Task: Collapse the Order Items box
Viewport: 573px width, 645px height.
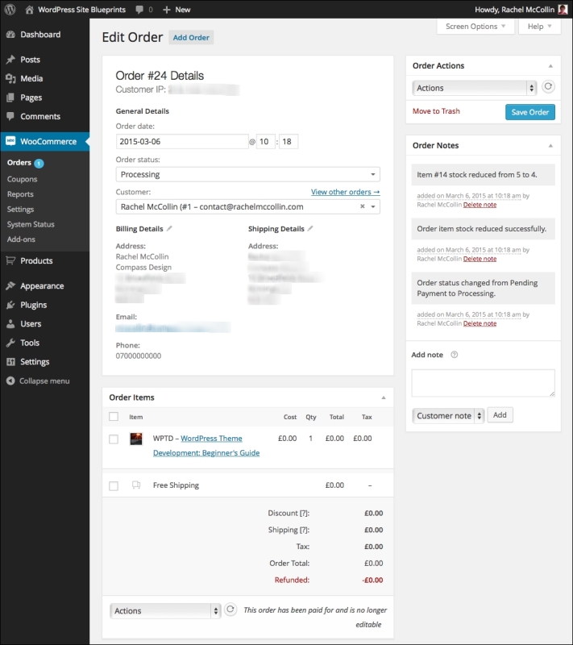Action: [384, 397]
